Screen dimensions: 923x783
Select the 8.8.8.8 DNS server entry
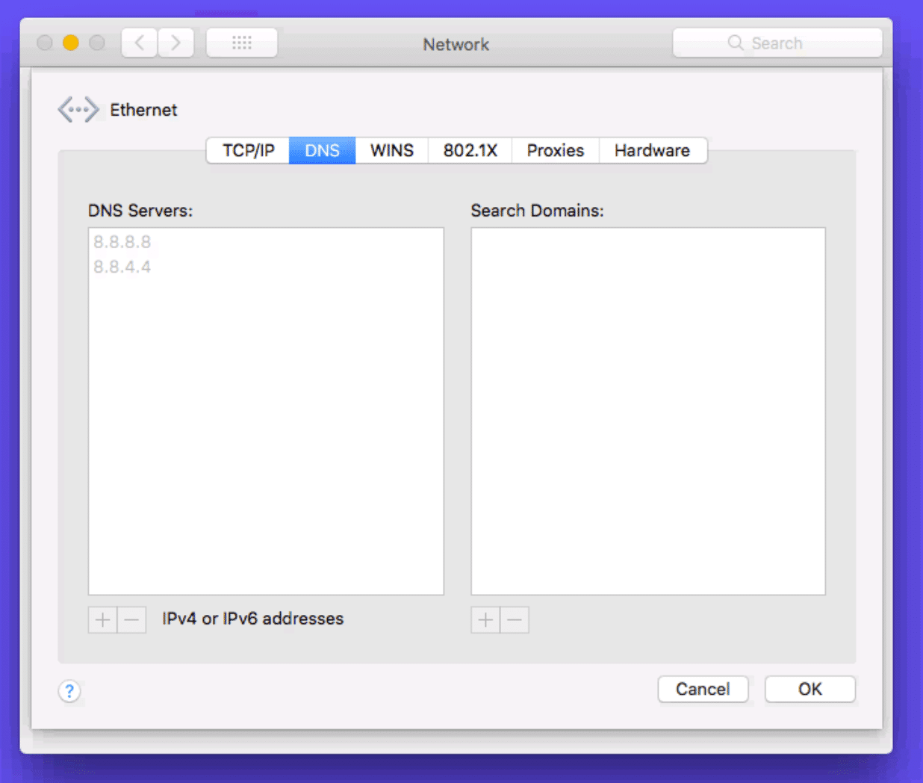(122, 241)
